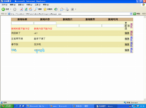The image size is (146, 108).
Task: Click the Print icon
Action: point(67,9)
